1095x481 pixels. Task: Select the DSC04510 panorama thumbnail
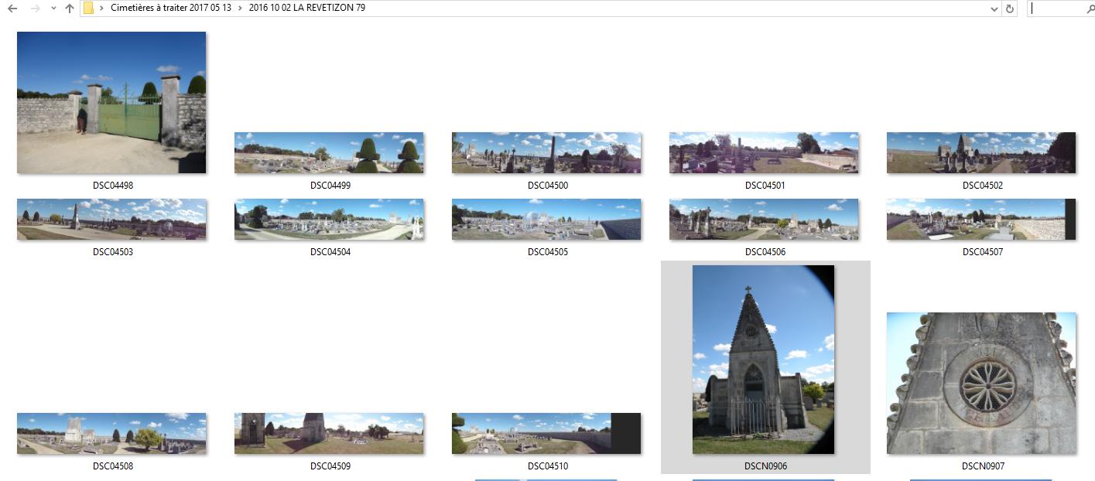coord(546,433)
